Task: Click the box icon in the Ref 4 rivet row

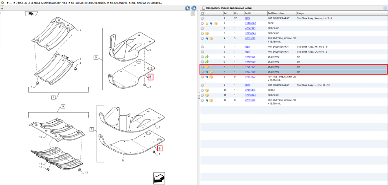Action: [211, 38]
